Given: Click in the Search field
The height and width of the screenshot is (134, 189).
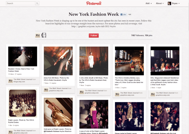Looking at the screenshot, I should pyautogui.click(x=20, y=3).
